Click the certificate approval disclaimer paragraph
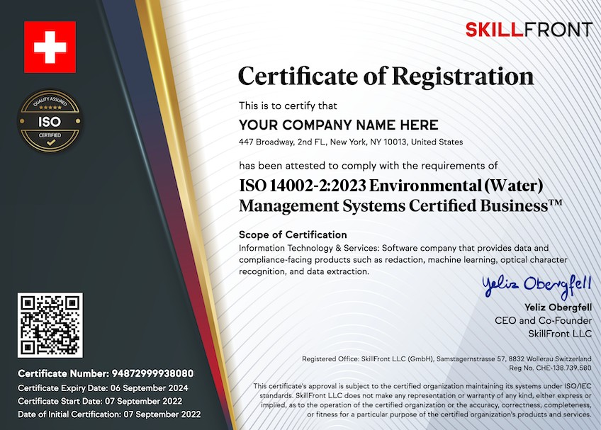 point(422,400)
